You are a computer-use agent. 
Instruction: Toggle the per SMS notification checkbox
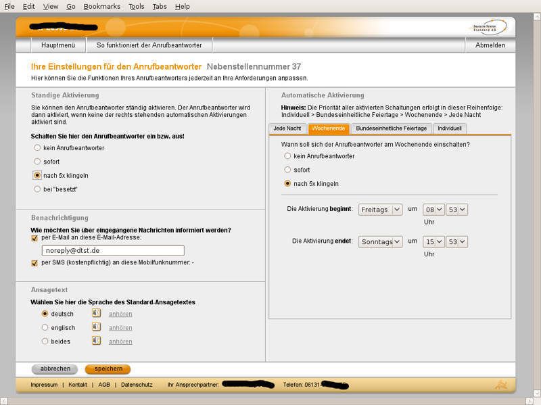(x=34, y=263)
